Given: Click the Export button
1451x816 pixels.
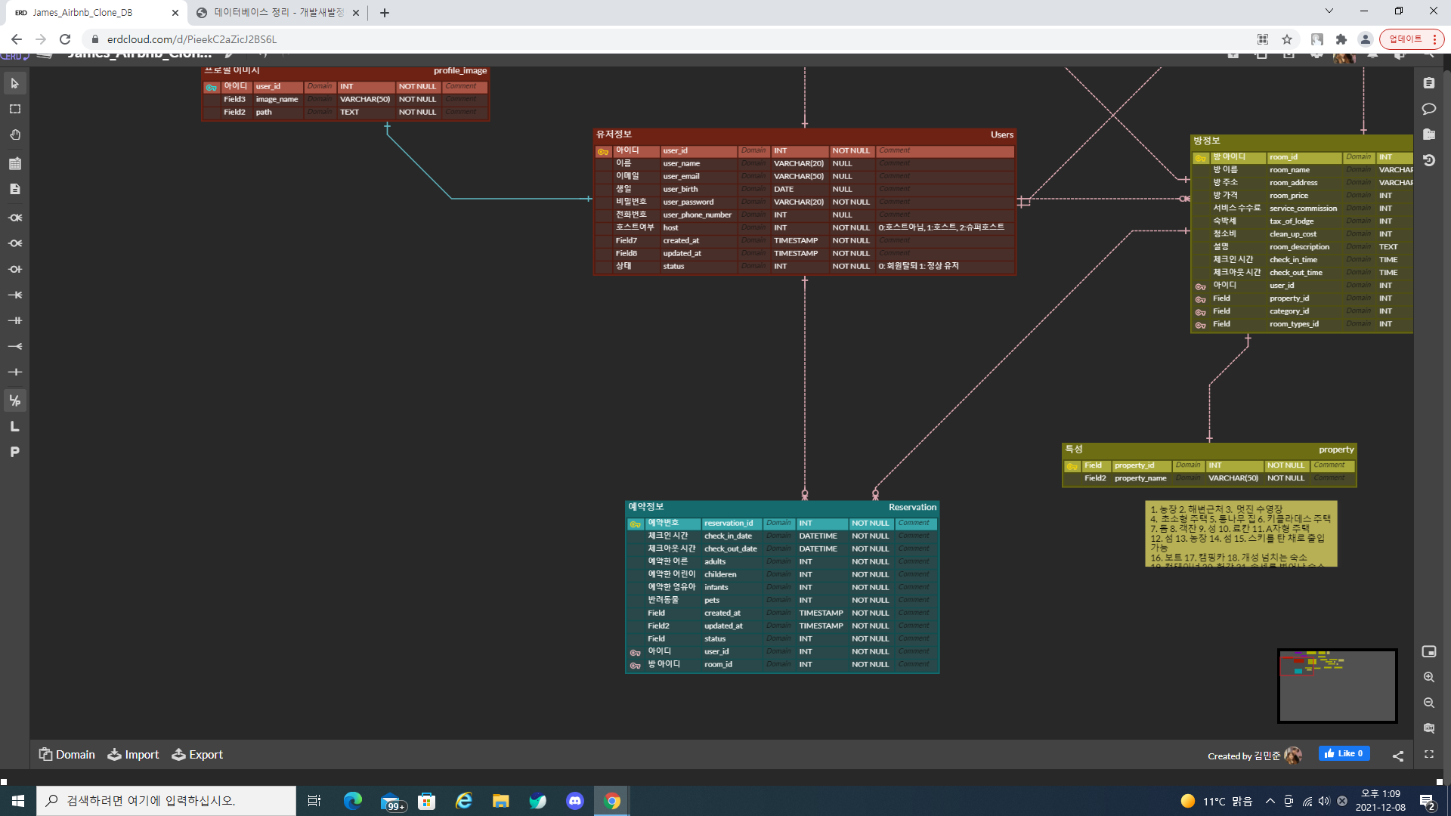Looking at the screenshot, I should click(197, 754).
